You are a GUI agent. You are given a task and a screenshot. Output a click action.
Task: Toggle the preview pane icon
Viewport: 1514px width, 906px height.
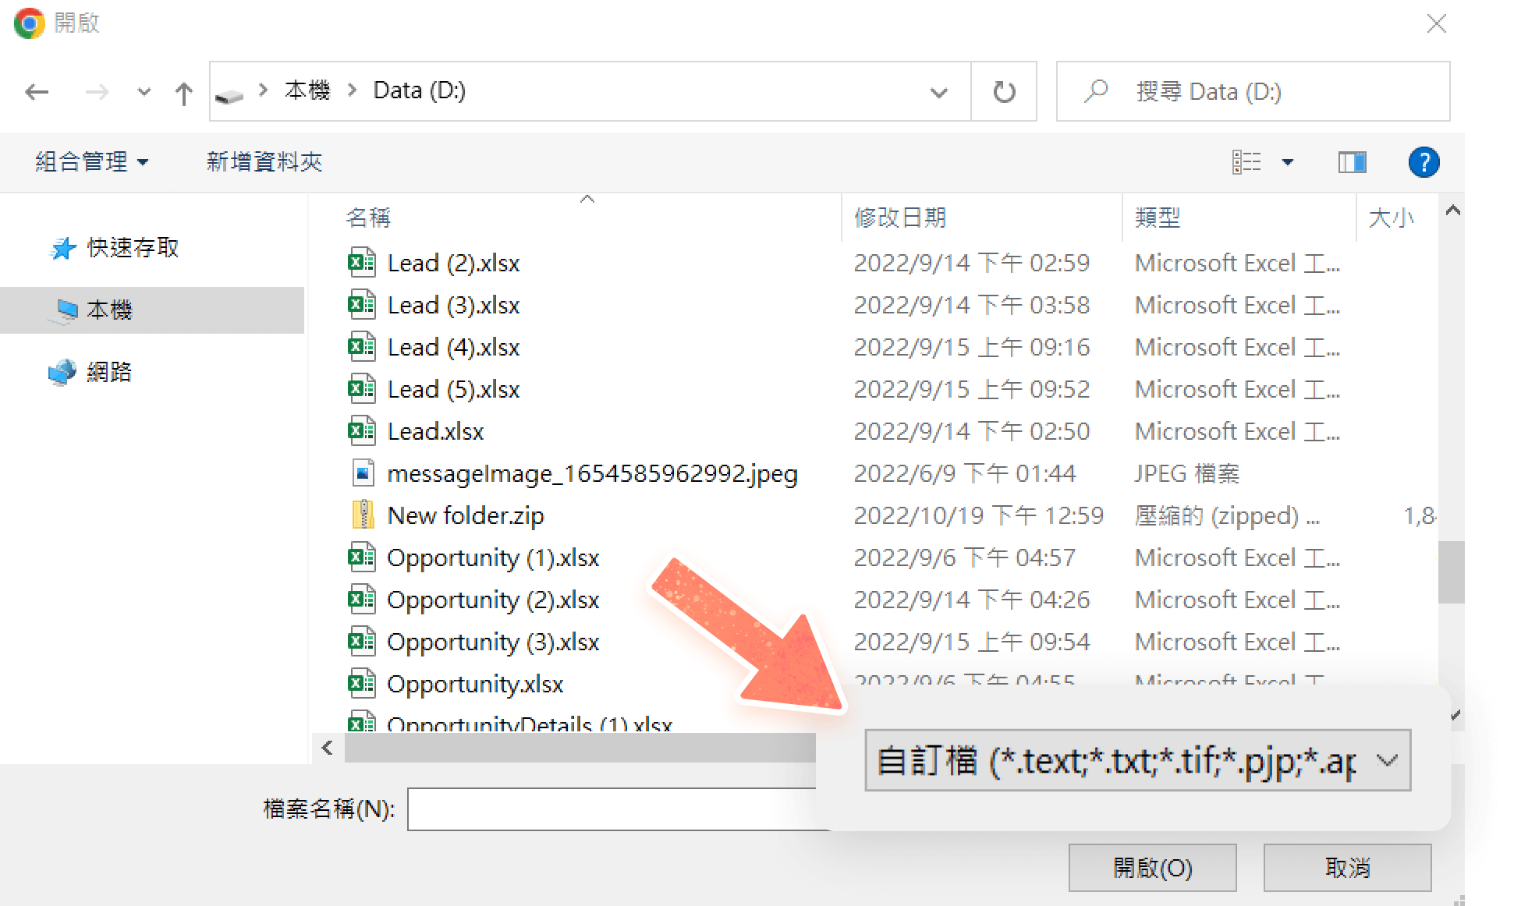point(1352,162)
